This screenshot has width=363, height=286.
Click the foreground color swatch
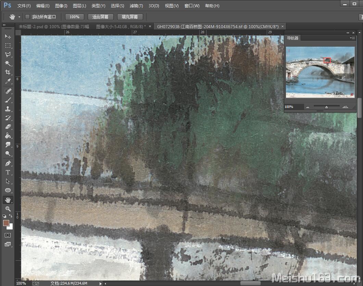(x=6, y=223)
